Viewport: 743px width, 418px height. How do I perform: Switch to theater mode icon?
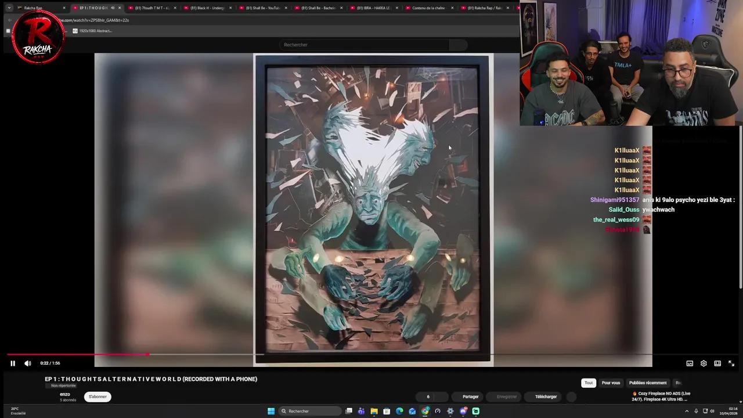[x=717, y=363]
